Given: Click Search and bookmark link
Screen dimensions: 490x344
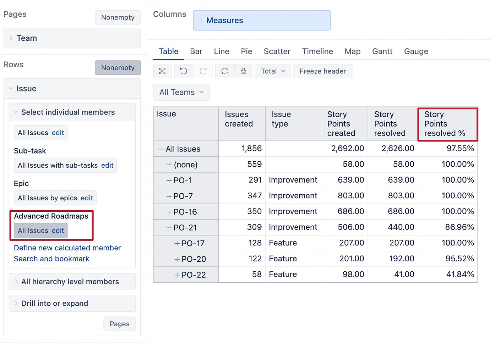Looking at the screenshot, I should [x=51, y=259].
